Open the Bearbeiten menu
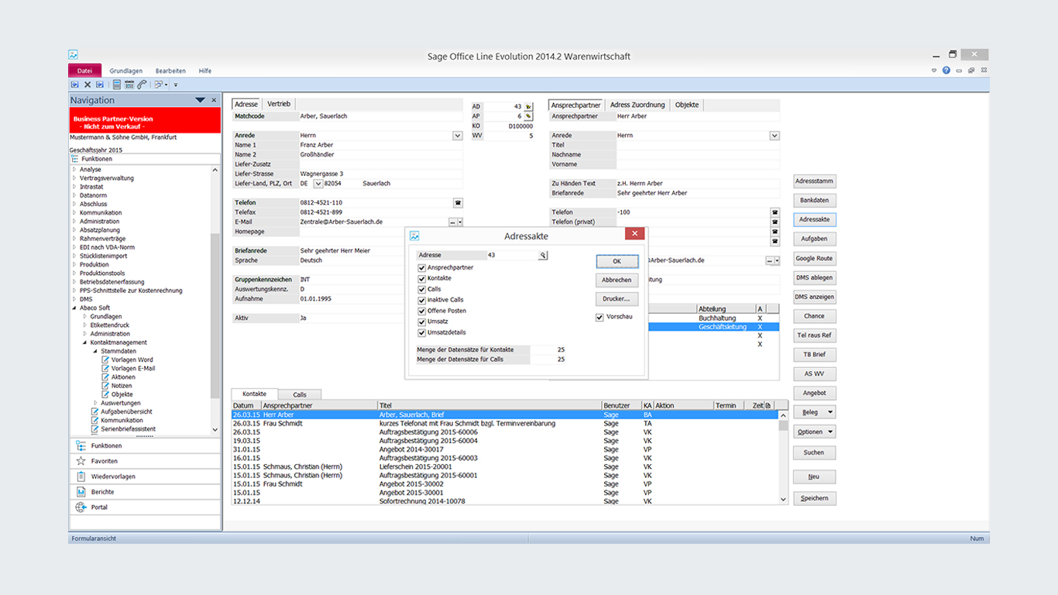This screenshot has height=595, width=1058. [x=170, y=71]
